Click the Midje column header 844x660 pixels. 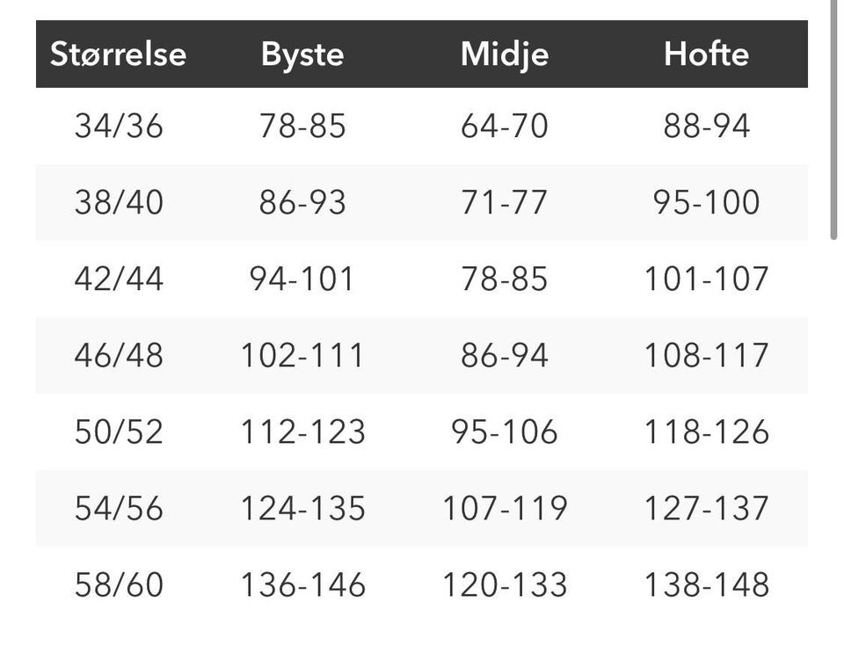(505, 54)
